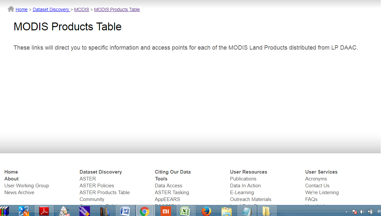The image size is (381, 216).
Task: Expand hidden system tray icons
Action: pos(346,211)
